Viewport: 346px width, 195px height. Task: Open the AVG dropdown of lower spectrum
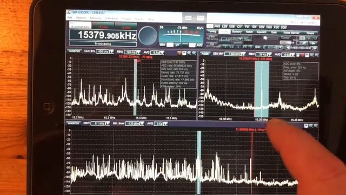tap(161, 124)
